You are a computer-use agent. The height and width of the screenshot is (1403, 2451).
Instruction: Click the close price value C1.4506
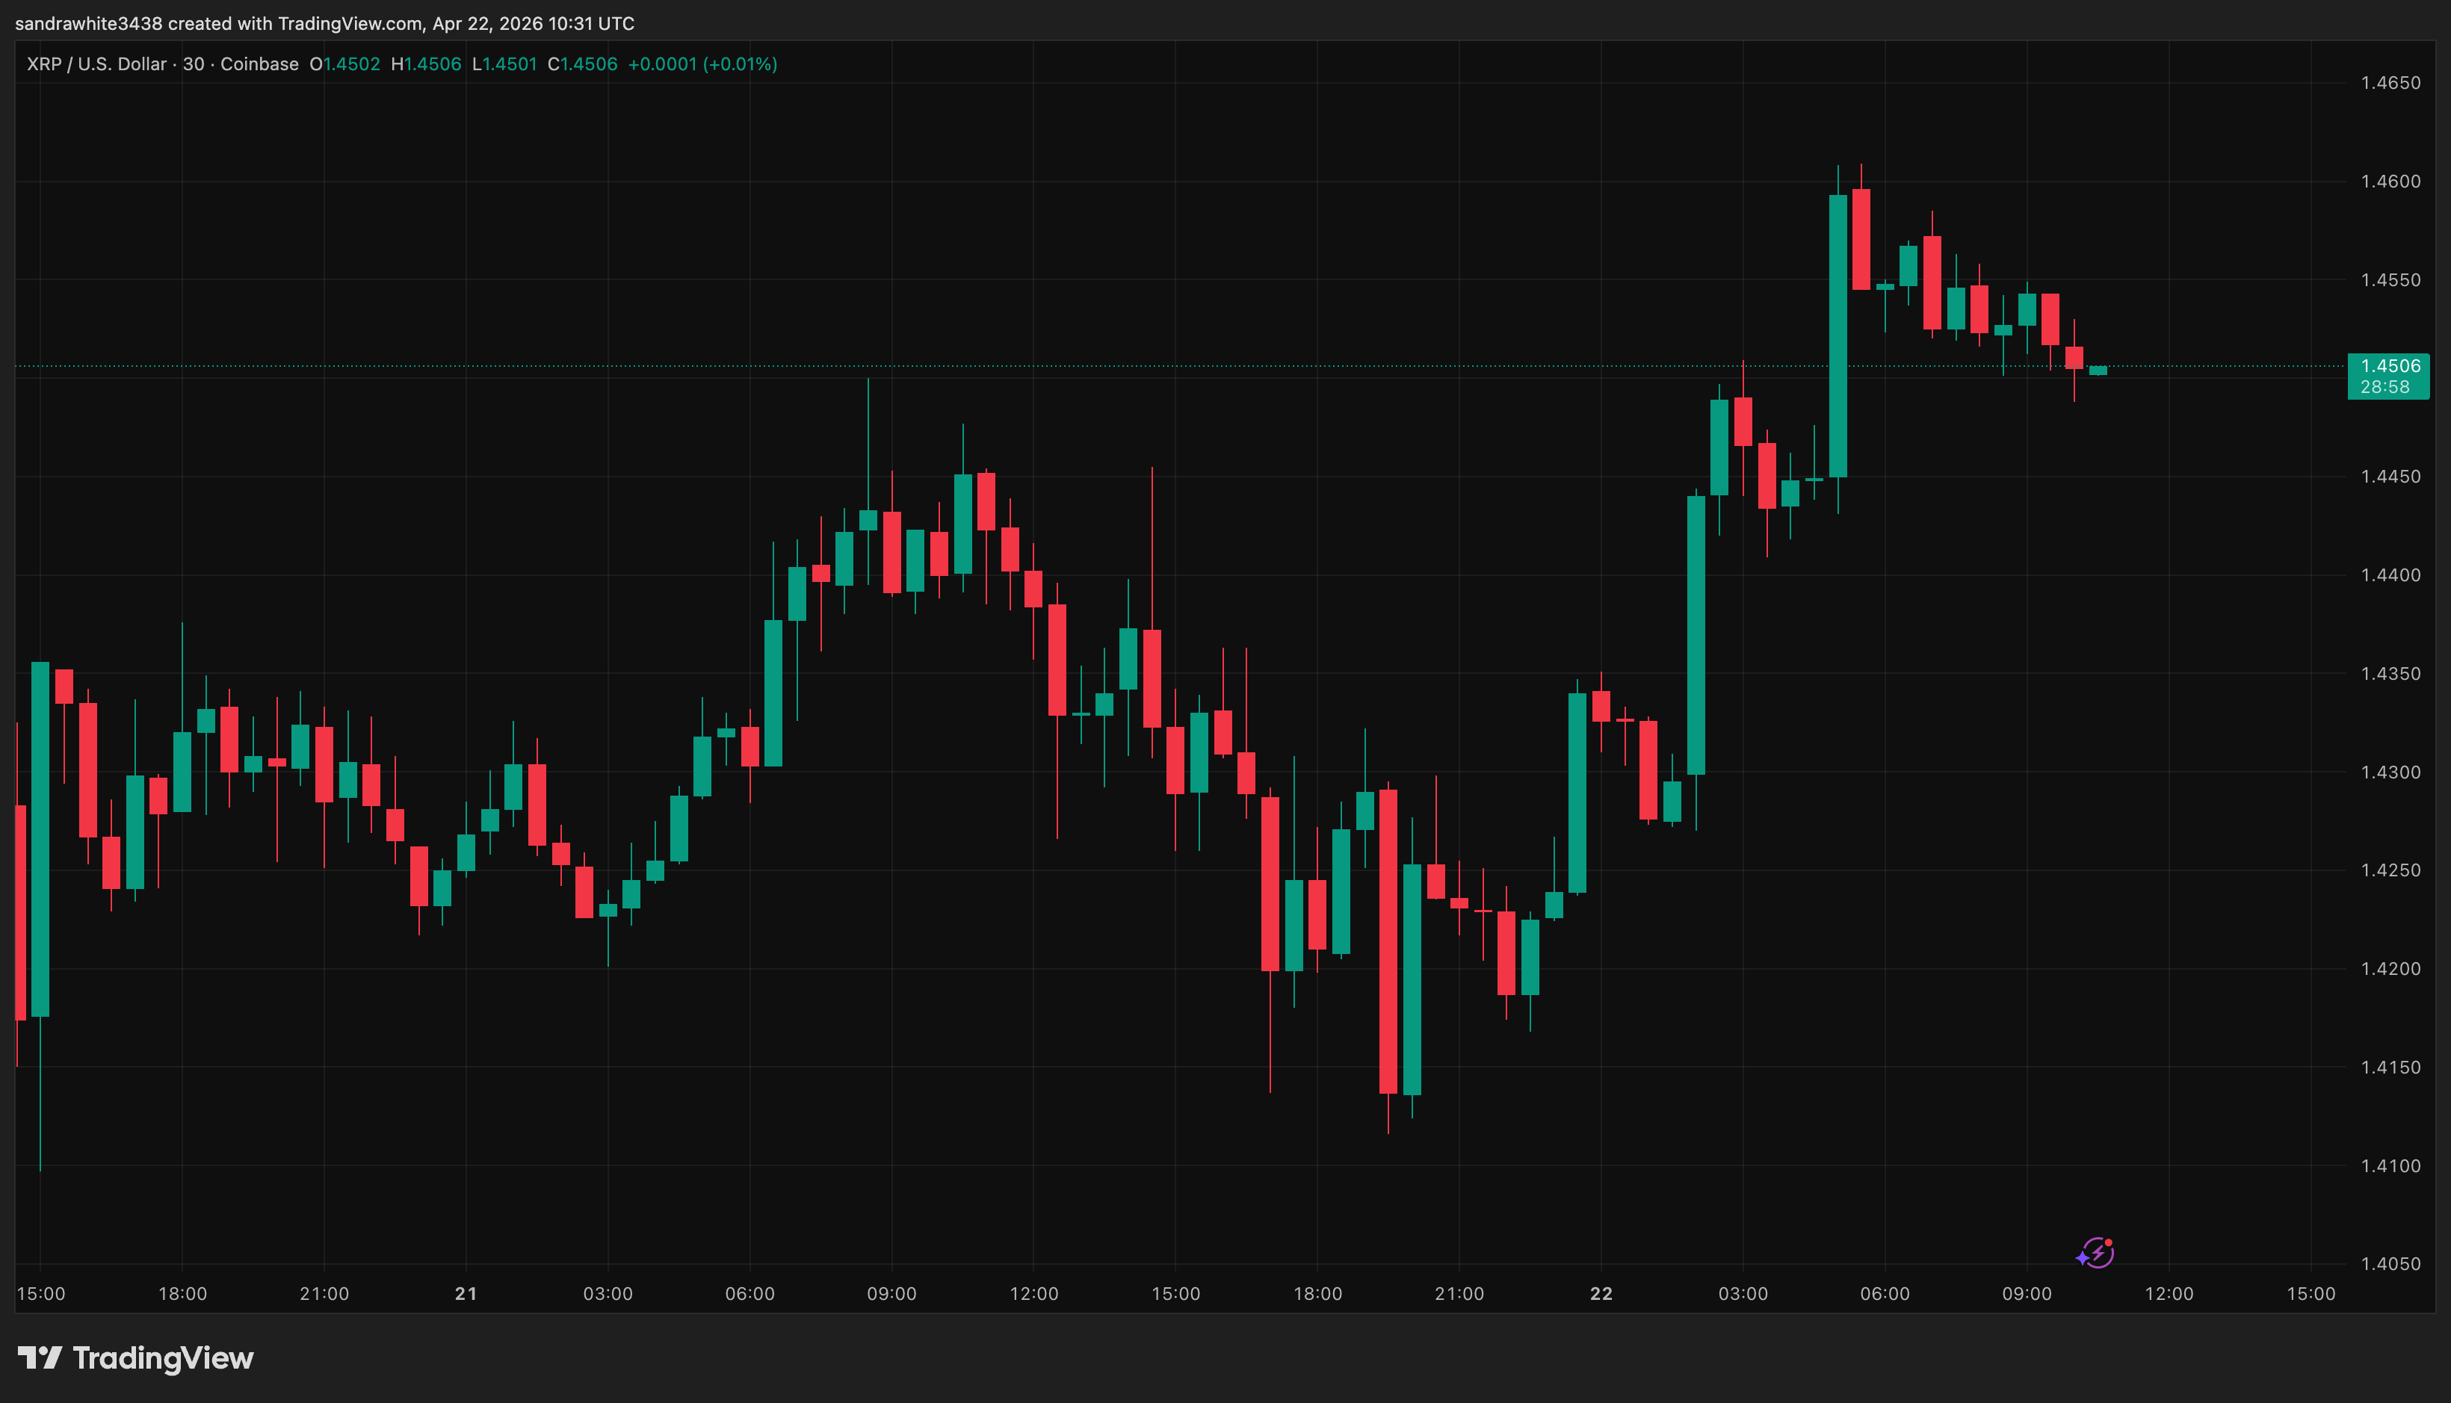tap(581, 64)
